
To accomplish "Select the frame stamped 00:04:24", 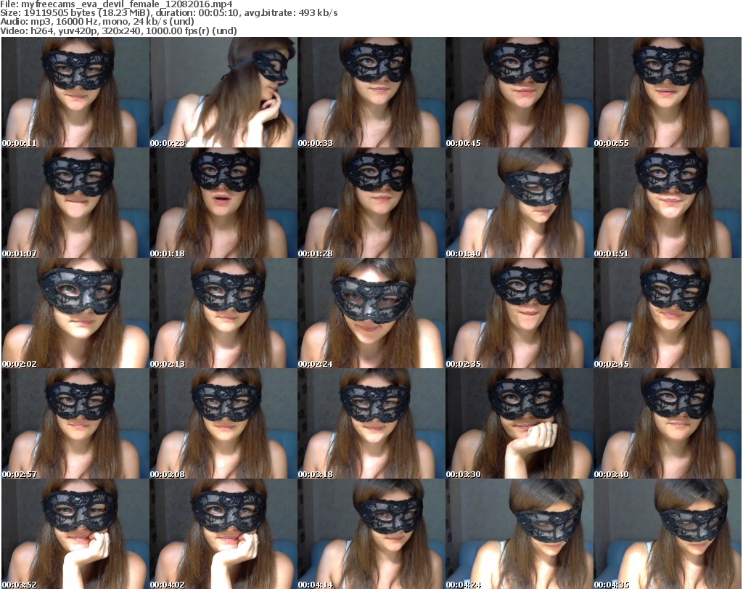I will click(520, 534).
